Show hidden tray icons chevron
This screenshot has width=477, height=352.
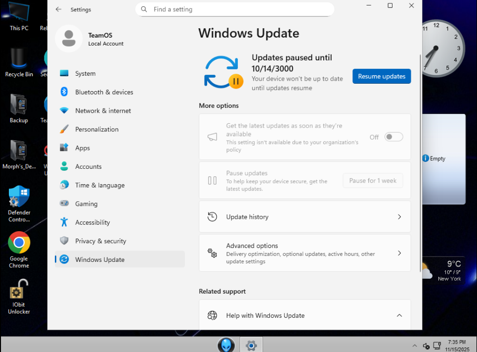(x=414, y=346)
